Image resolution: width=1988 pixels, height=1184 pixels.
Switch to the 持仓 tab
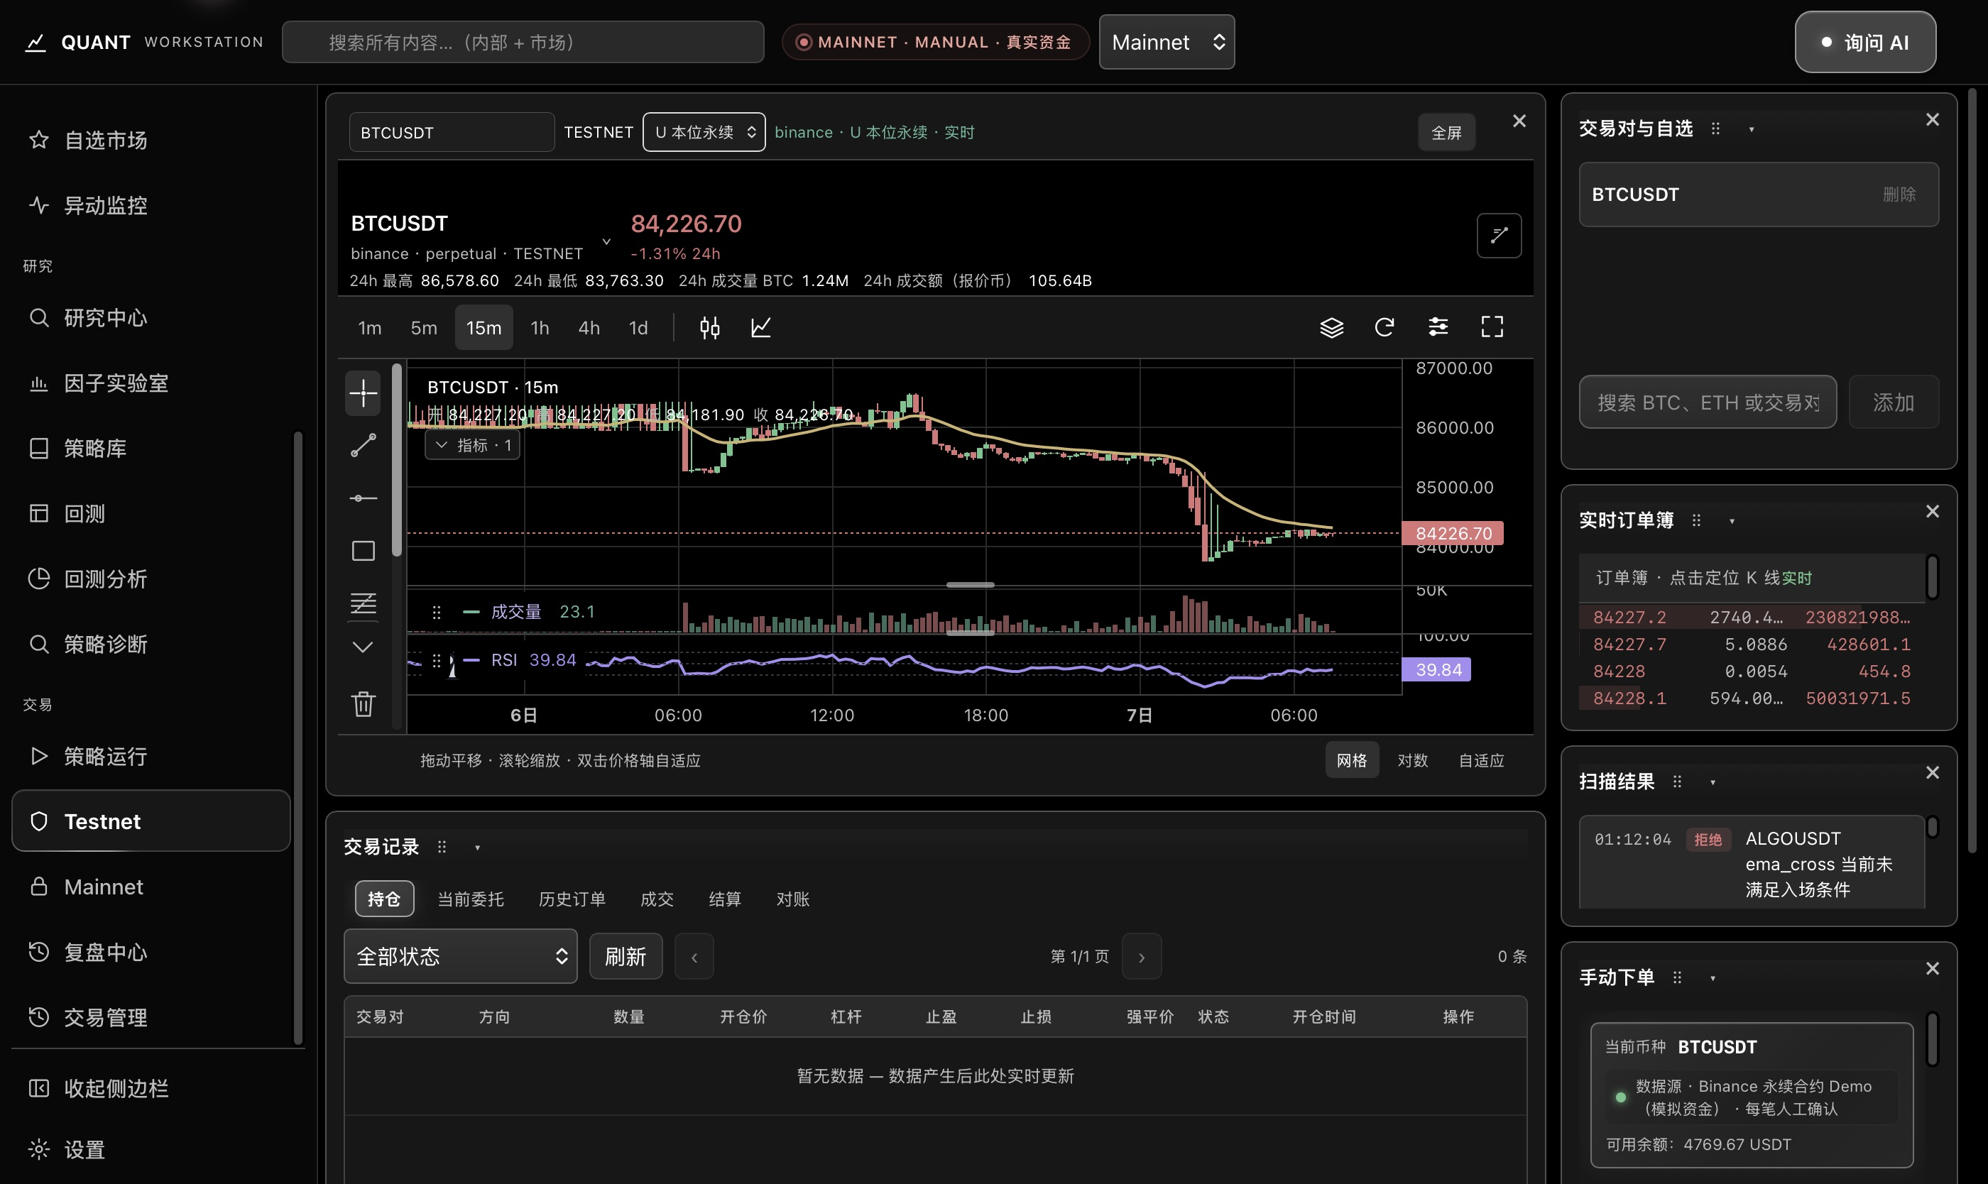tap(384, 899)
